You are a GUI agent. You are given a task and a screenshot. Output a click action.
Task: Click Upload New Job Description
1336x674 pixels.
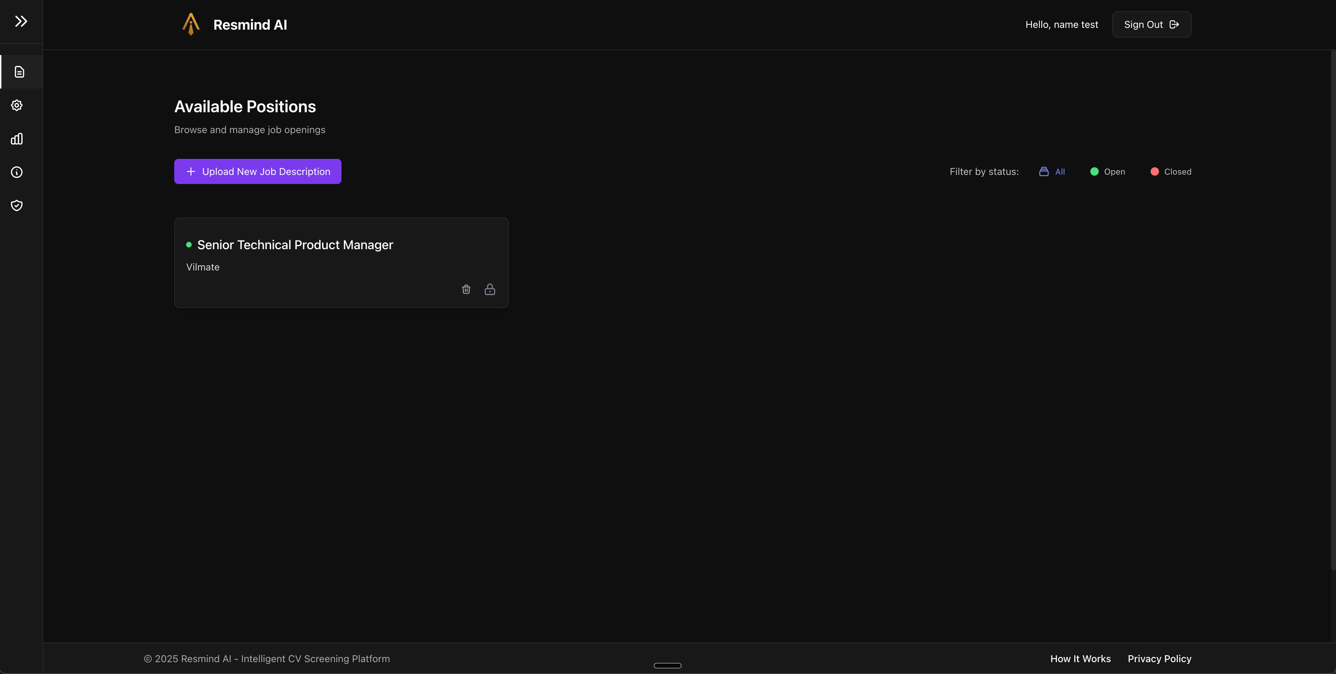click(x=258, y=171)
